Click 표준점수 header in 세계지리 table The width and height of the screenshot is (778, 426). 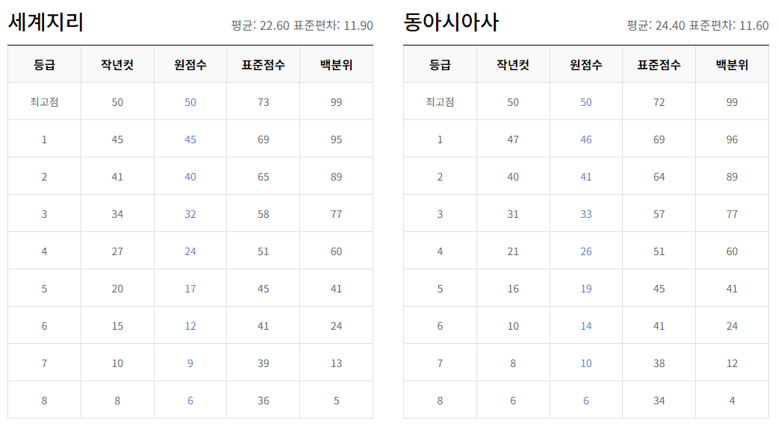click(x=264, y=64)
